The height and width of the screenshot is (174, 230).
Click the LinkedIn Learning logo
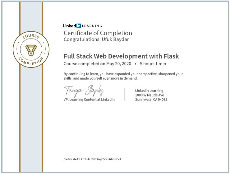click(x=83, y=26)
